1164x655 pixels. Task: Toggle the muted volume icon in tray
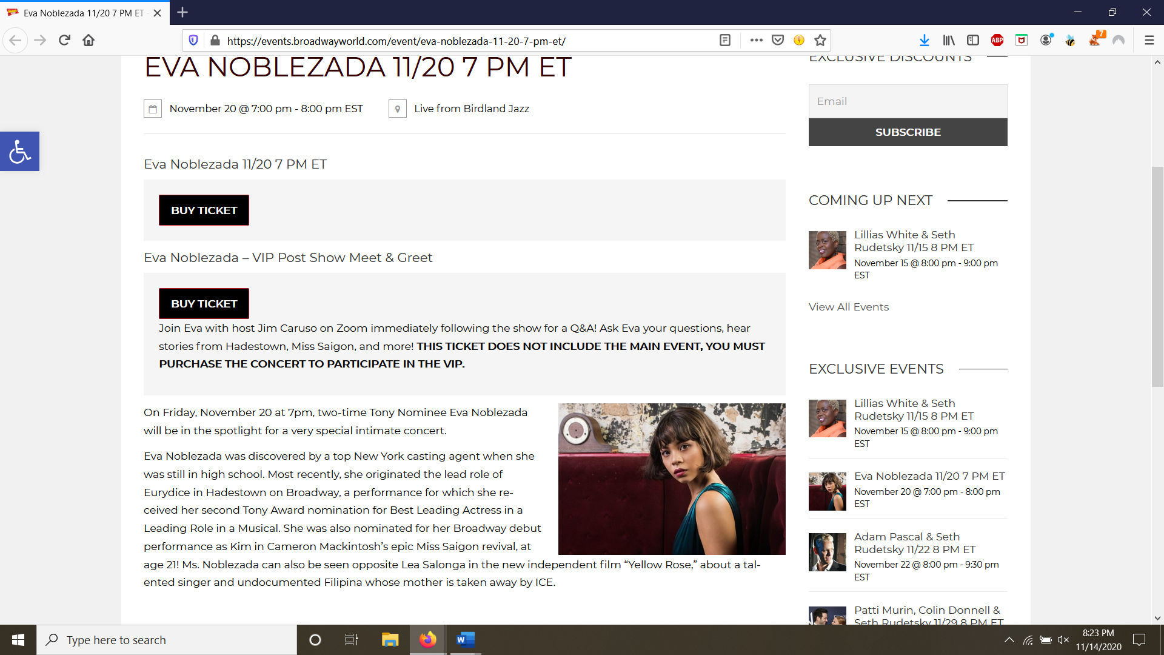[x=1063, y=640]
